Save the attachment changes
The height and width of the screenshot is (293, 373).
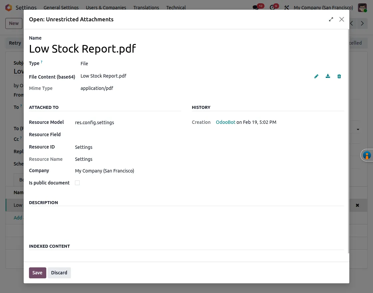click(x=37, y=273)
